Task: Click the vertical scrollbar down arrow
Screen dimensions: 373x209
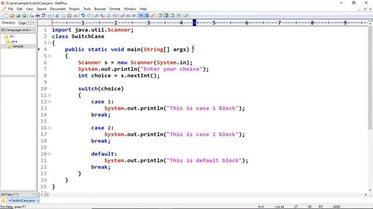Action: coord(370,190)
